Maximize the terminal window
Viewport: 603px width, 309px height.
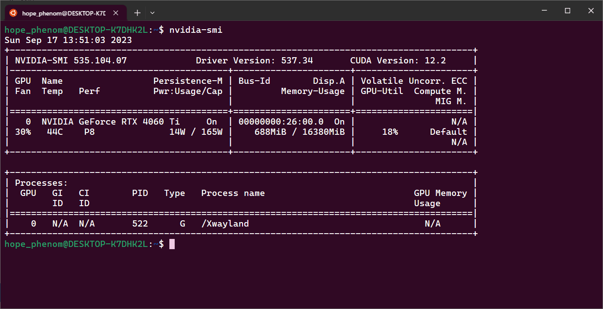click(x=568, y=10)
